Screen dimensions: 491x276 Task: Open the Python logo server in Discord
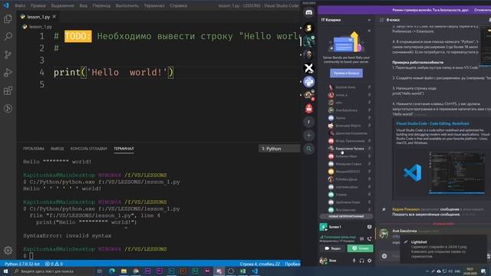click(x=308, y=82)
